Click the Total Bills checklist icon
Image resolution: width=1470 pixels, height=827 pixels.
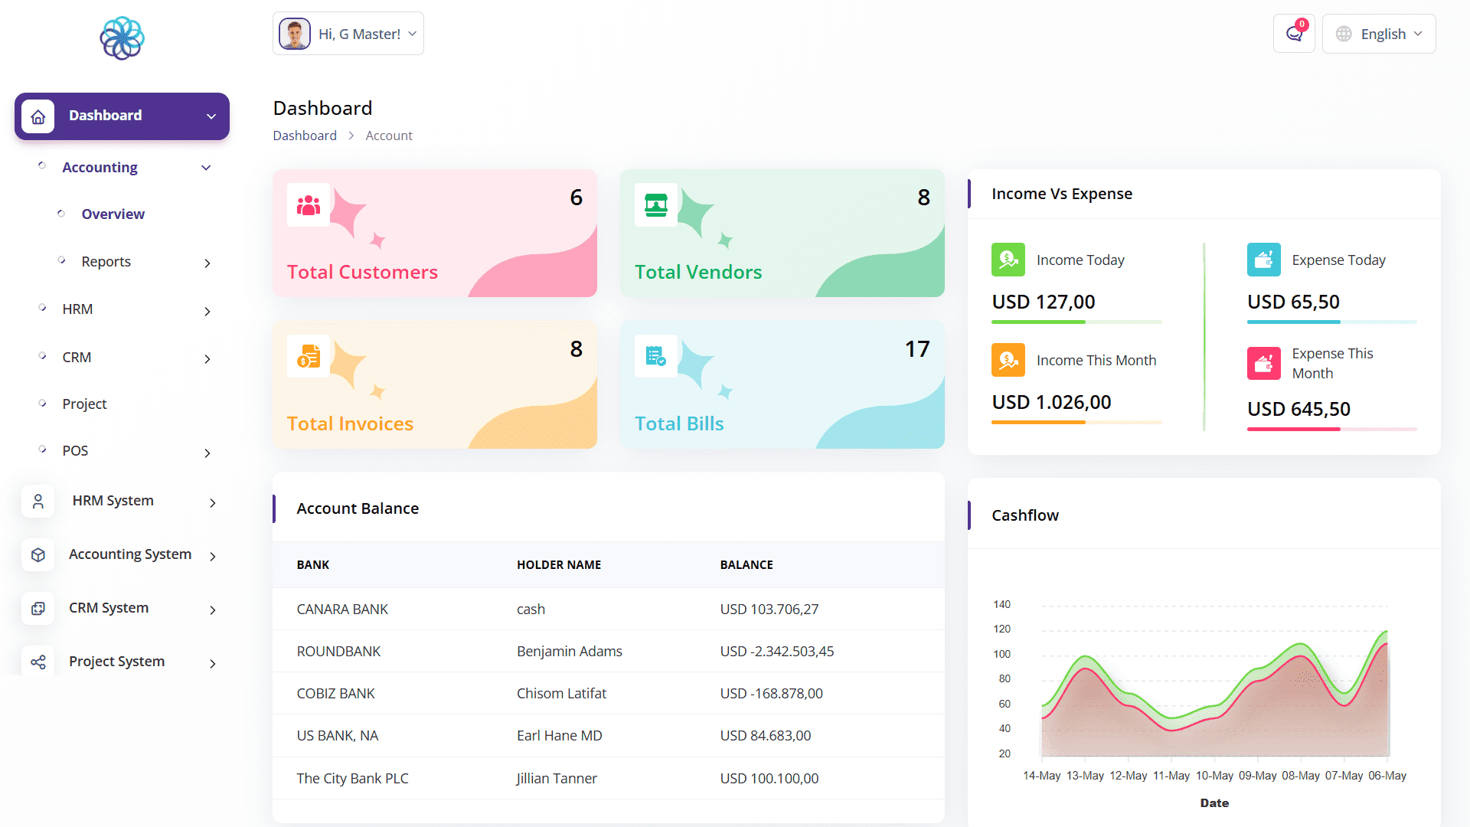pyautogui.click(x=656, y=357)
